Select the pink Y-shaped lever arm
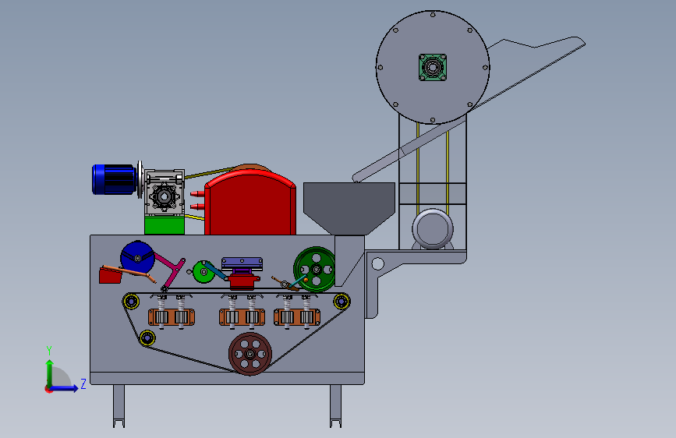 (x=172, y=271)
